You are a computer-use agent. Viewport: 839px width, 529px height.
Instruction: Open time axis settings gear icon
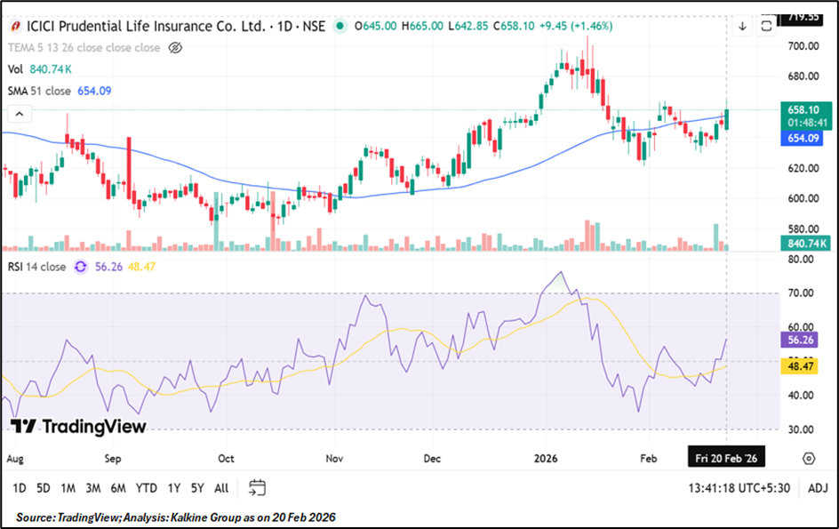(809, 458)
